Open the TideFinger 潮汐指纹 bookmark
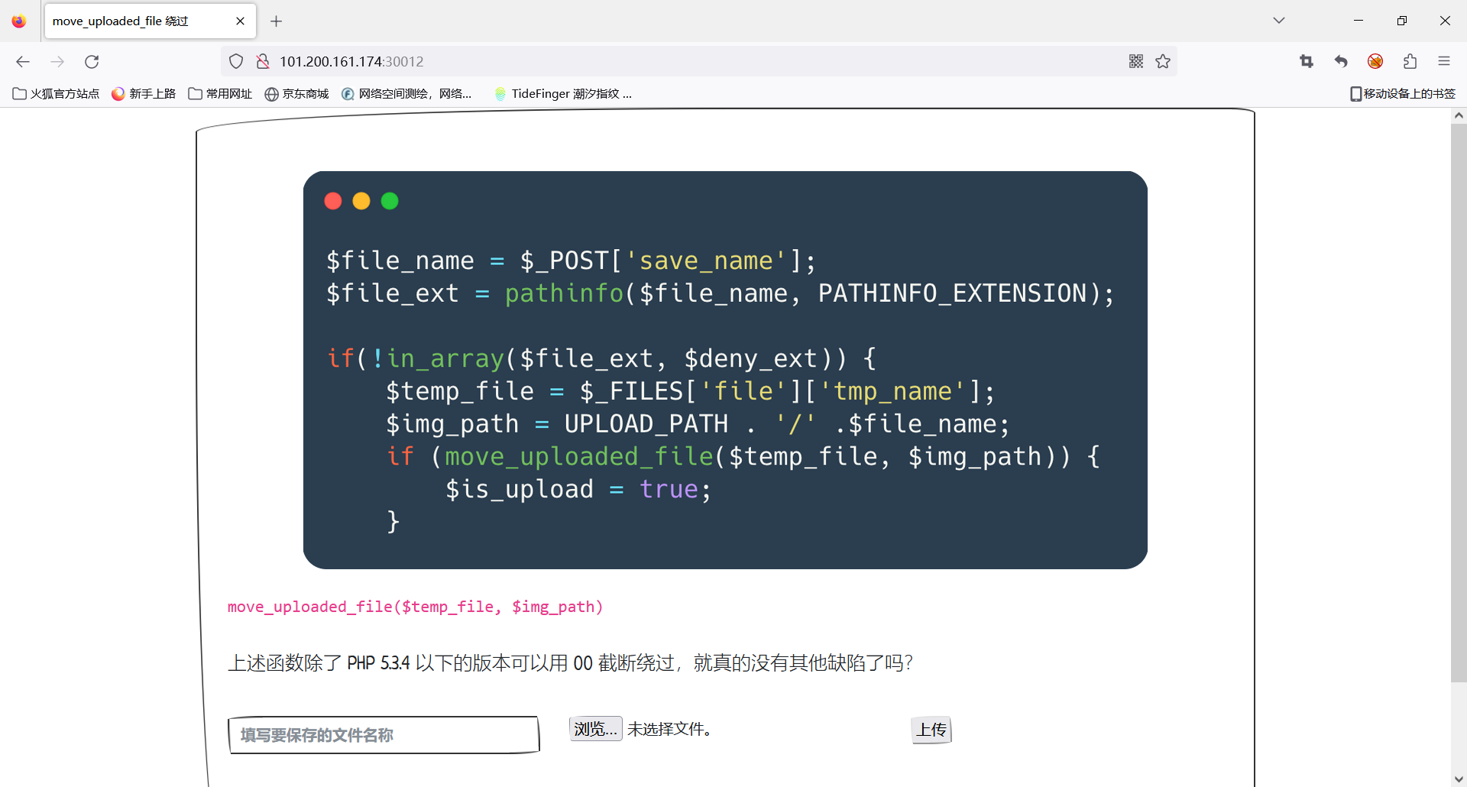 pos(563,94)
